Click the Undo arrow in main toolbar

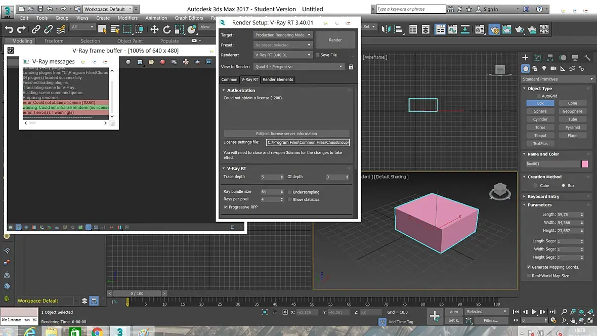pos(9,29)
